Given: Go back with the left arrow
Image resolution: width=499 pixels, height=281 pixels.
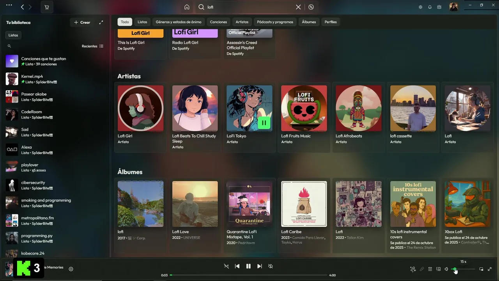Looking at the screenshot, I should pos(22,7).
